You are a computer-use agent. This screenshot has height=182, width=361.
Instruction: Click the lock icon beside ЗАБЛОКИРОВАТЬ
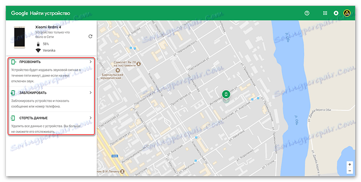click(x=13, y=93)
